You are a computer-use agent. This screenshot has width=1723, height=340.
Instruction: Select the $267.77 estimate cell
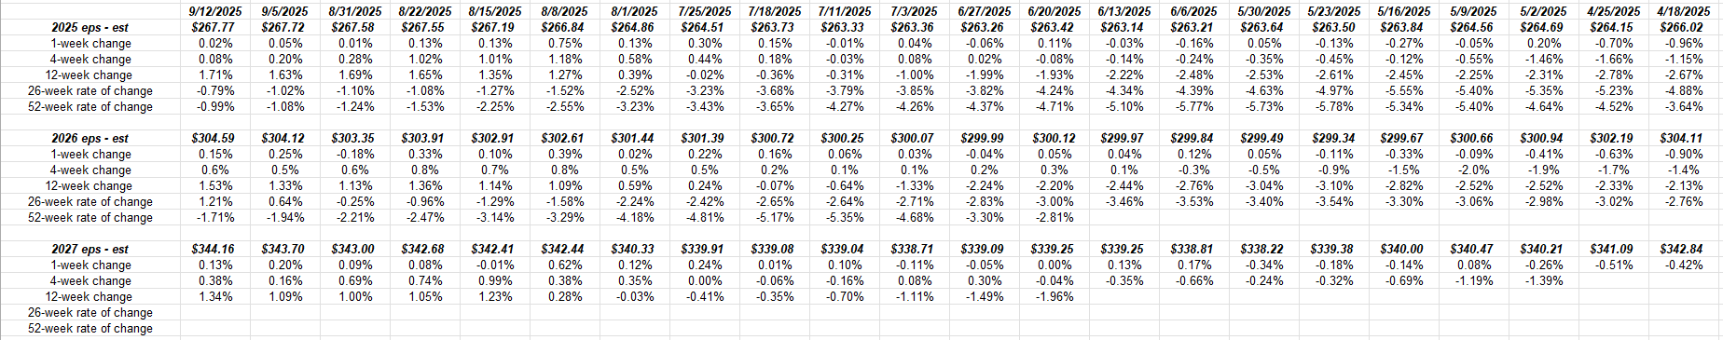(x=215, y=27)
